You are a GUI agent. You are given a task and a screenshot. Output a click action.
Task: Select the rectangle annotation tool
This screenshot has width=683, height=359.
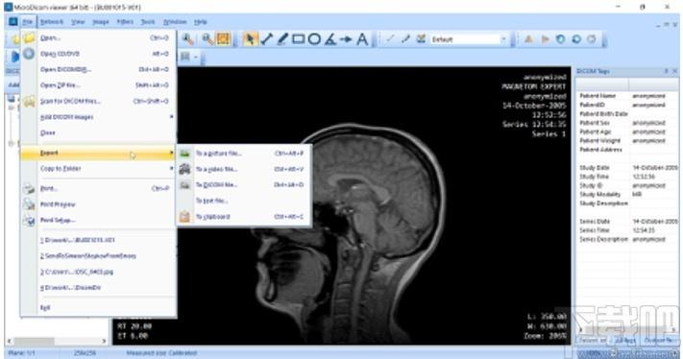pyautogui.click(x=299, y=39)
